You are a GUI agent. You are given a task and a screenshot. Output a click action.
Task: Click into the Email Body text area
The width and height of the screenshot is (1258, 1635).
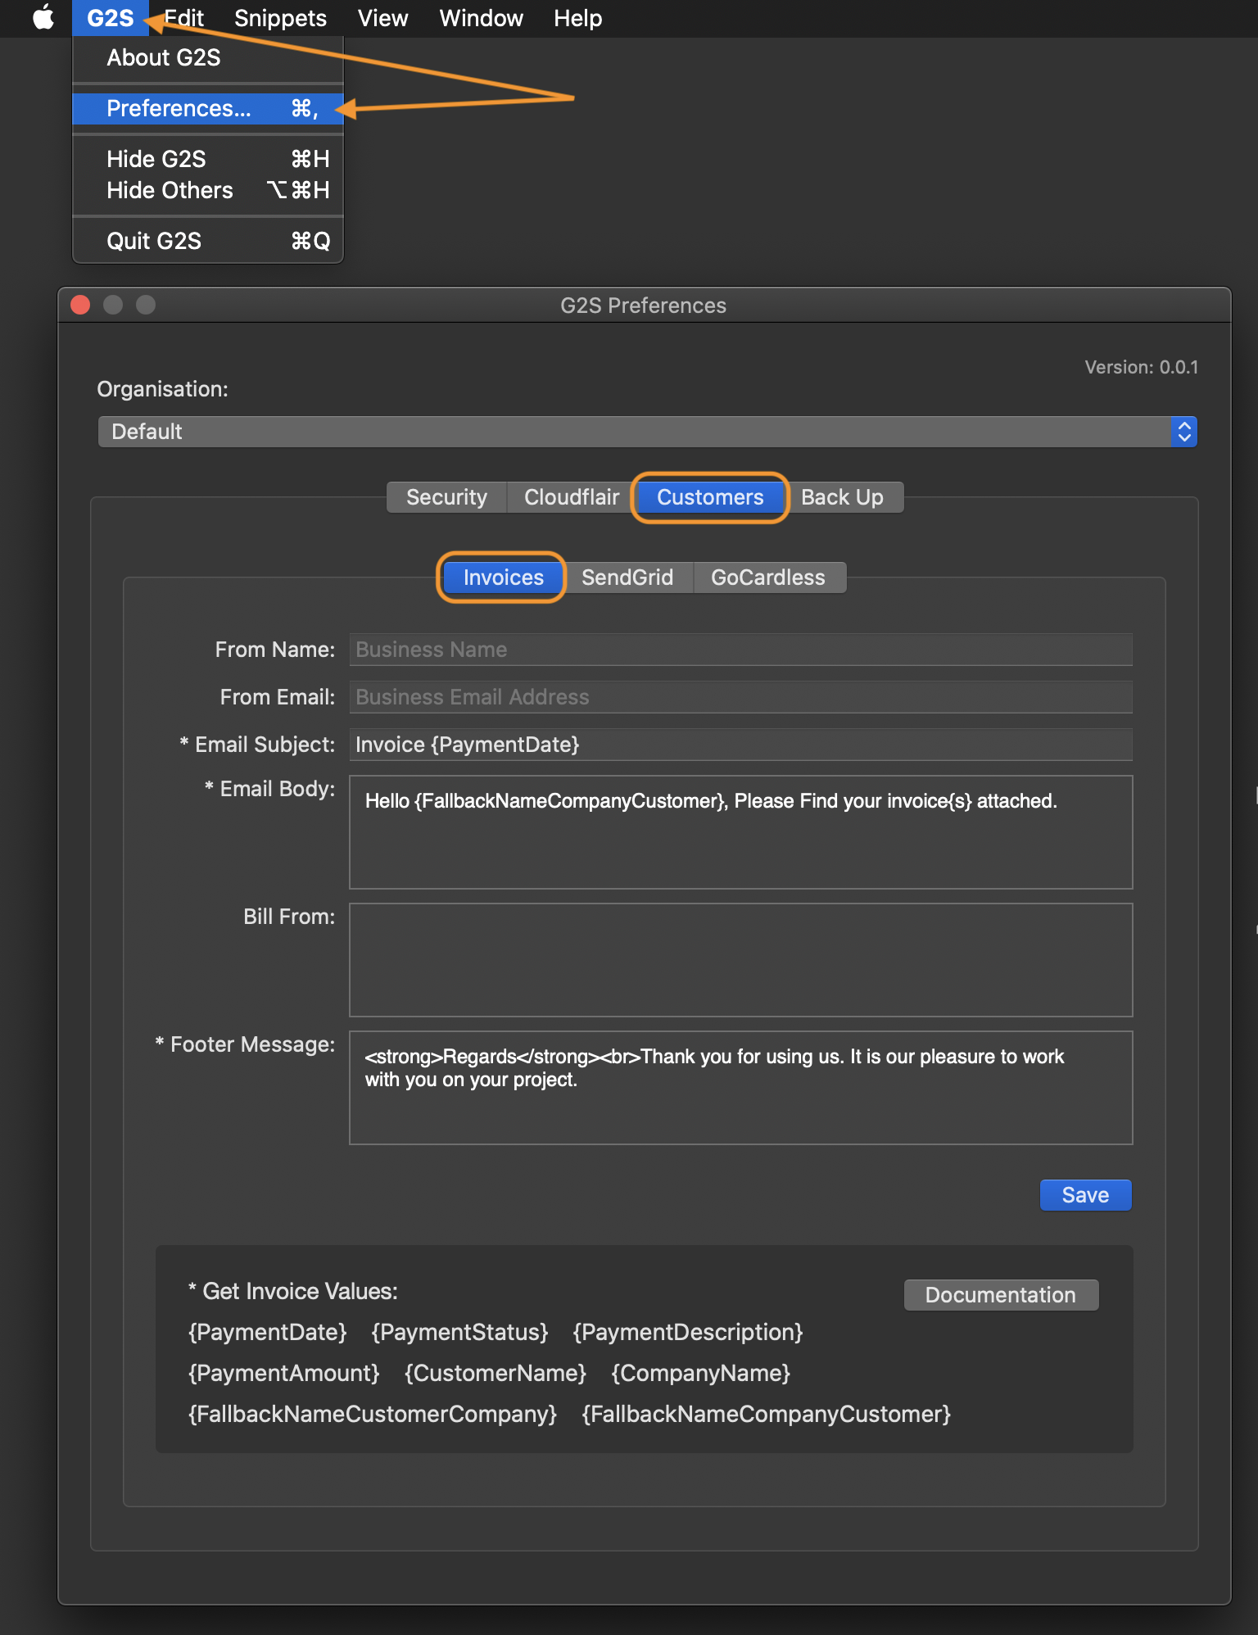[x=740, y=832]
